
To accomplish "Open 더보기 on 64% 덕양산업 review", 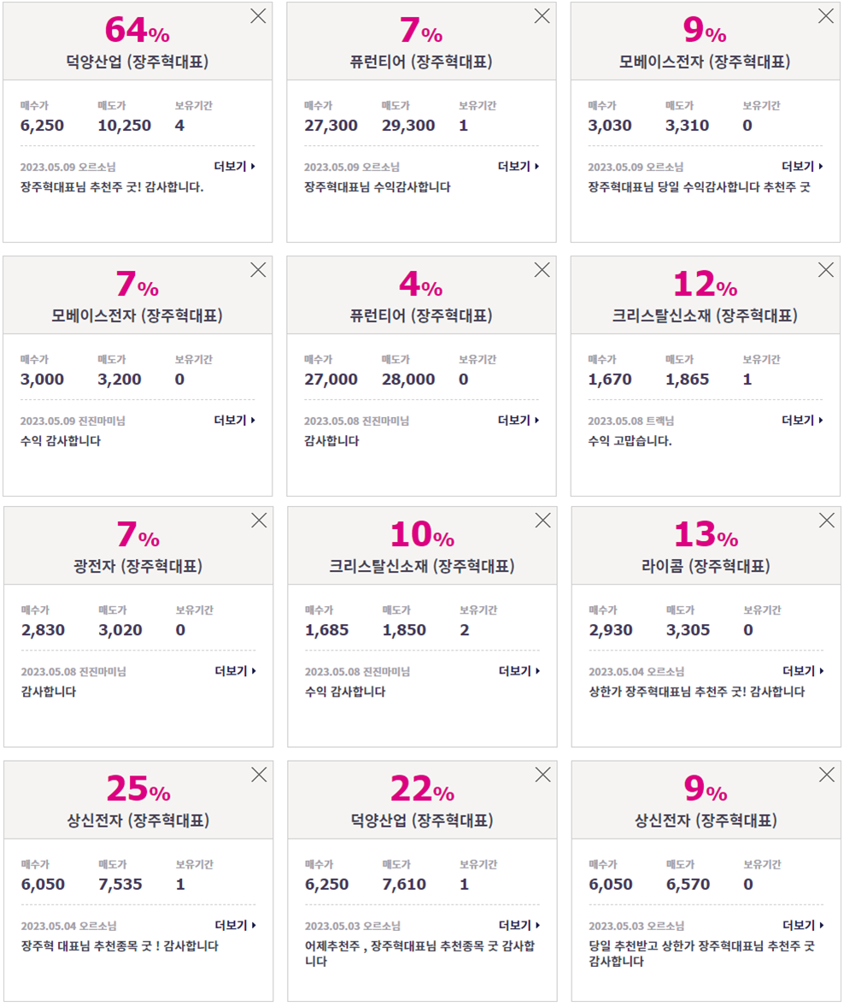I will coord(235,167).
